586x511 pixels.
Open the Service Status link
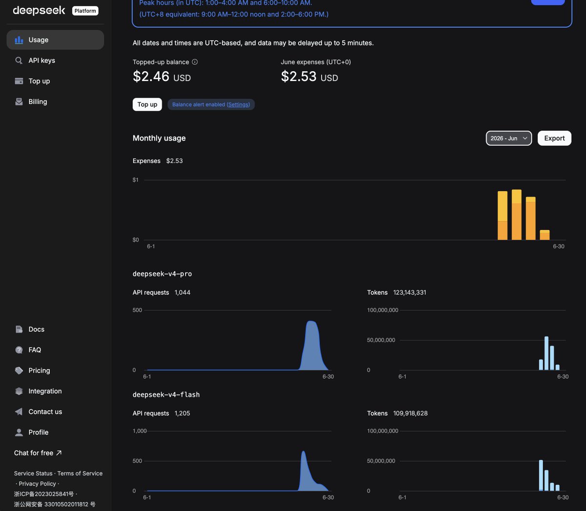[33, 473]
